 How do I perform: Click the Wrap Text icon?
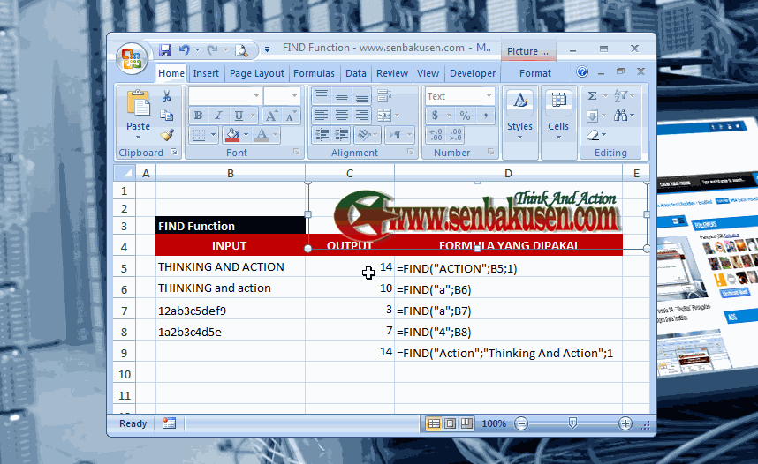(385, 96)
